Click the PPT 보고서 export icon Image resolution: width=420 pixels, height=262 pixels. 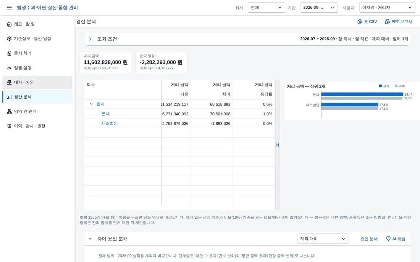(x=387, y=22)
